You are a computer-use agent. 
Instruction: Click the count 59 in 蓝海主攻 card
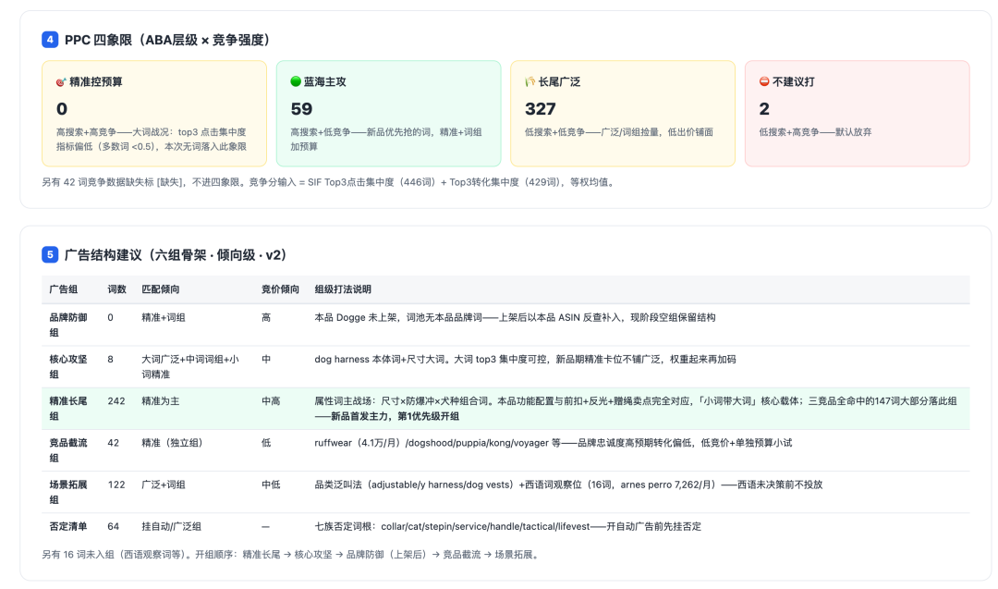(x=301, y=109)
